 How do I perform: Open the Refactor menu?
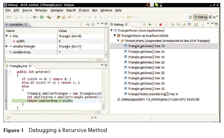(41, 10)
